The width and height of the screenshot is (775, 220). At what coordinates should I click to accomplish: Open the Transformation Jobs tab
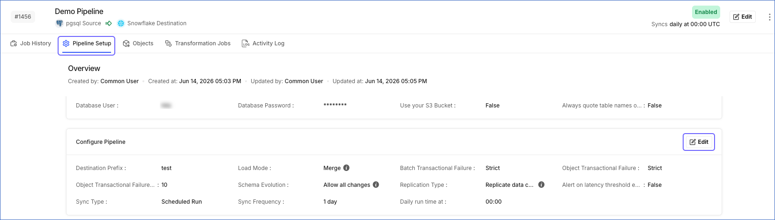coord(198,43)
